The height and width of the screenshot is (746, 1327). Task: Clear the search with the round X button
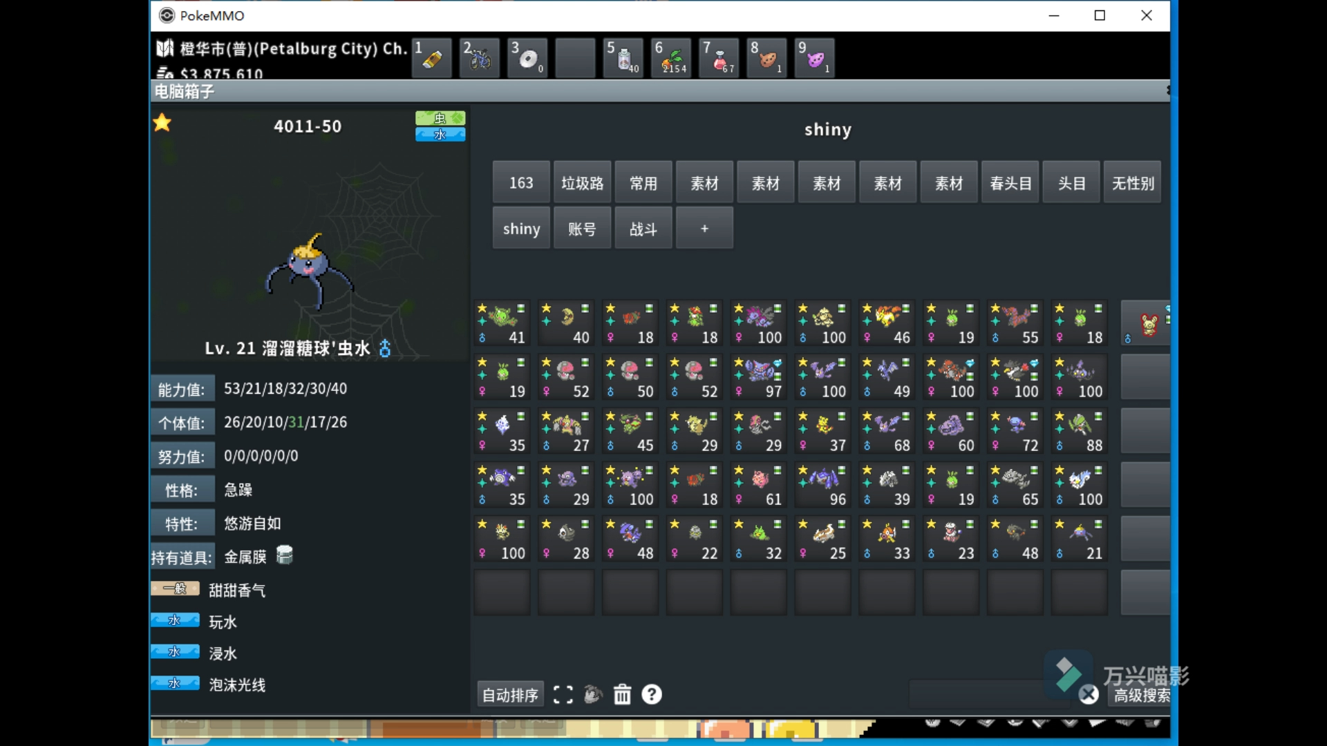[1089, 694]
